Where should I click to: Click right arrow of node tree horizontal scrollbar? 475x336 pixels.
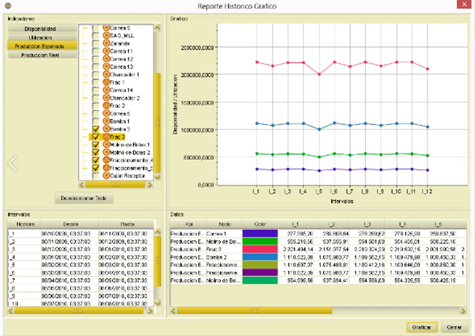[150, 184]
